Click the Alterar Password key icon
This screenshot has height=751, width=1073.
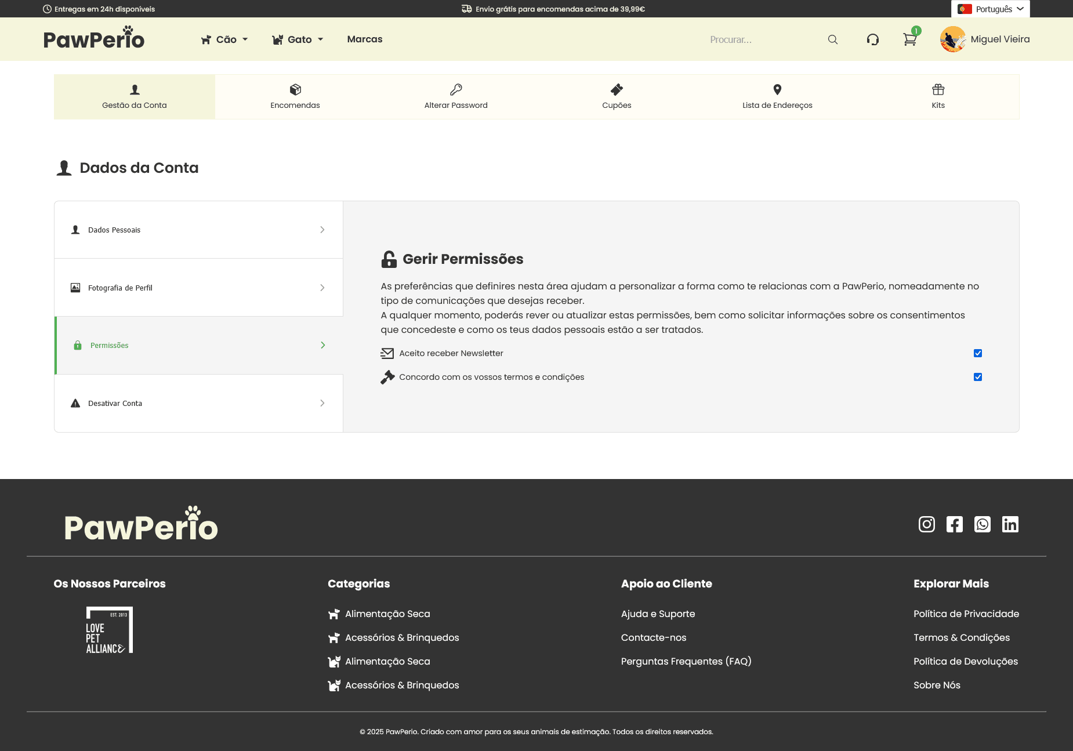click(x=455, y=89)
